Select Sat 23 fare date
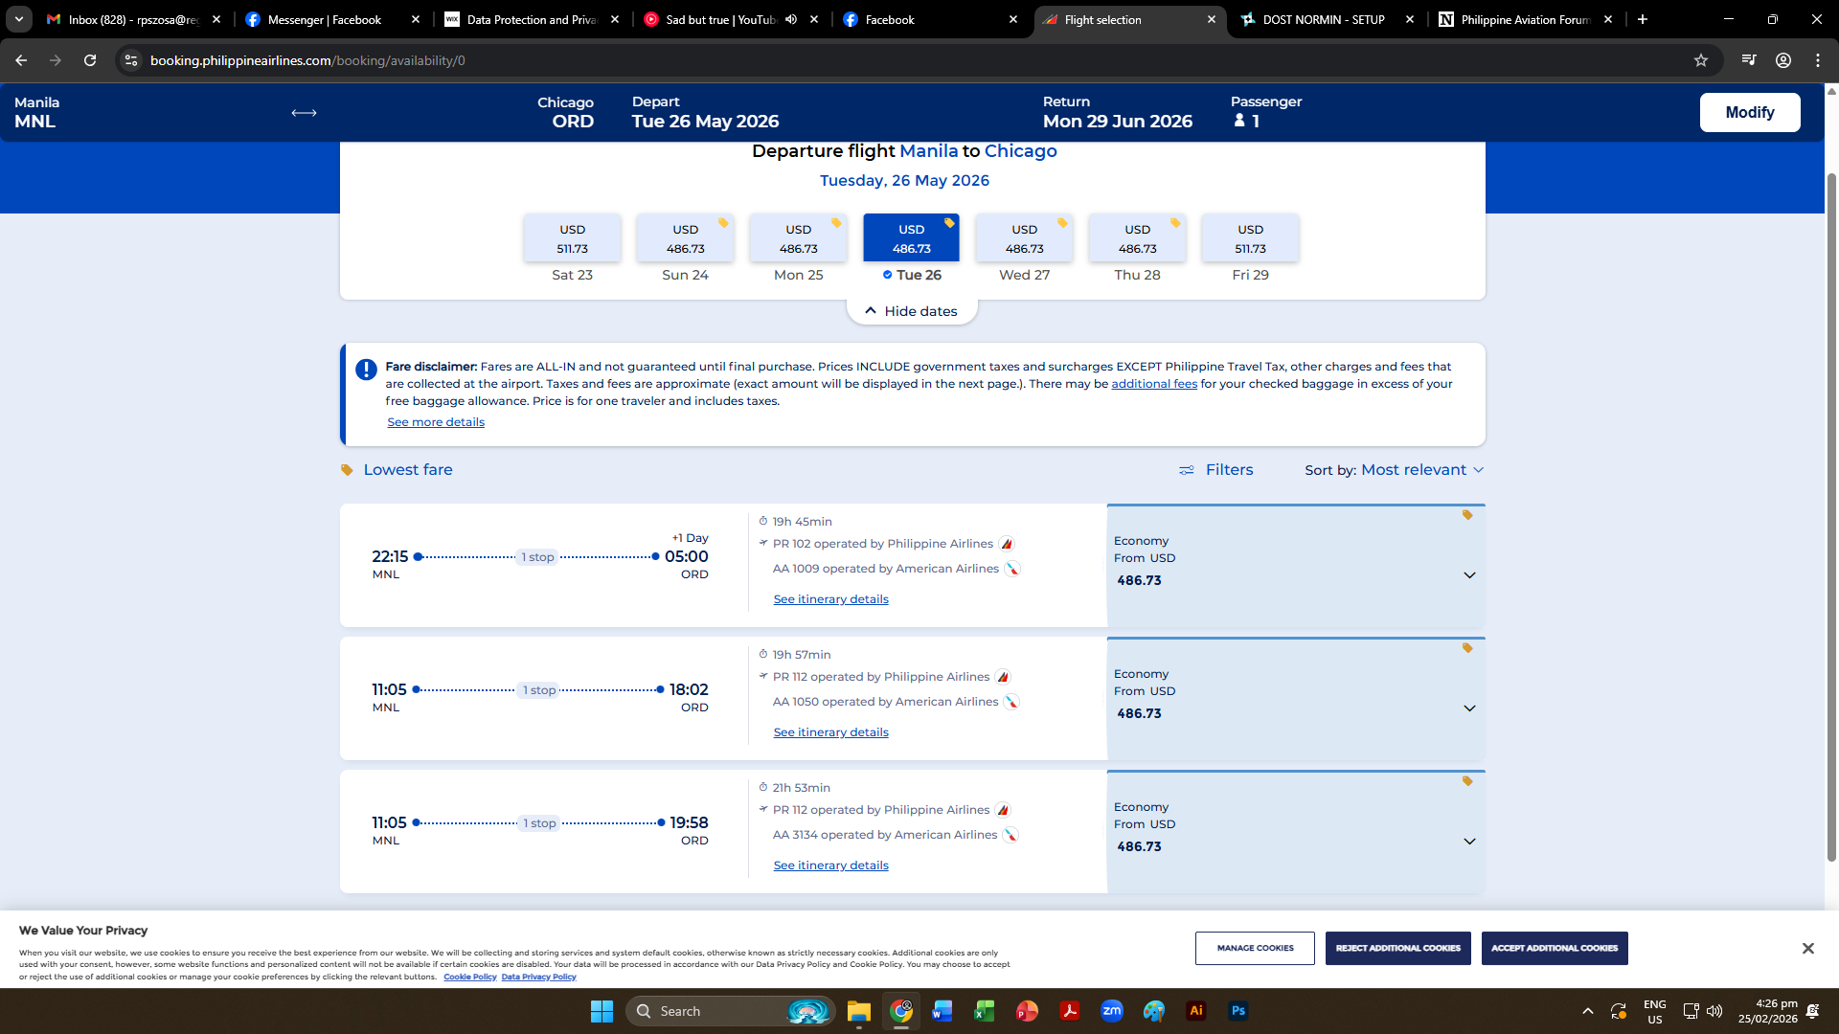This screenshot has width=1839, height=1034. coord(572,239)
